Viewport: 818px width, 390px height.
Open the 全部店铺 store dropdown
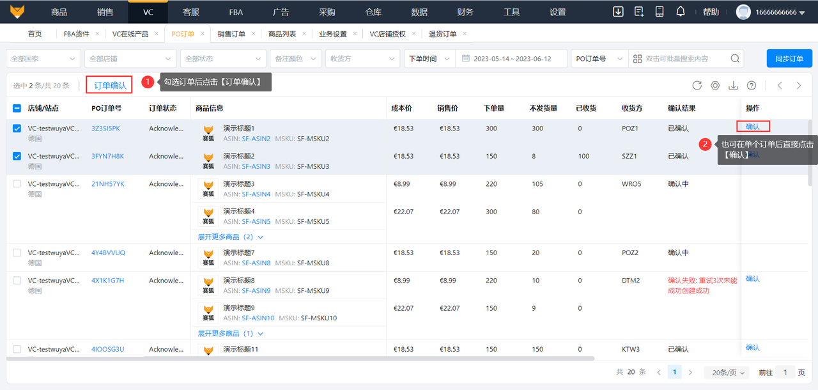pyautogui.click(x=130, y=58)
